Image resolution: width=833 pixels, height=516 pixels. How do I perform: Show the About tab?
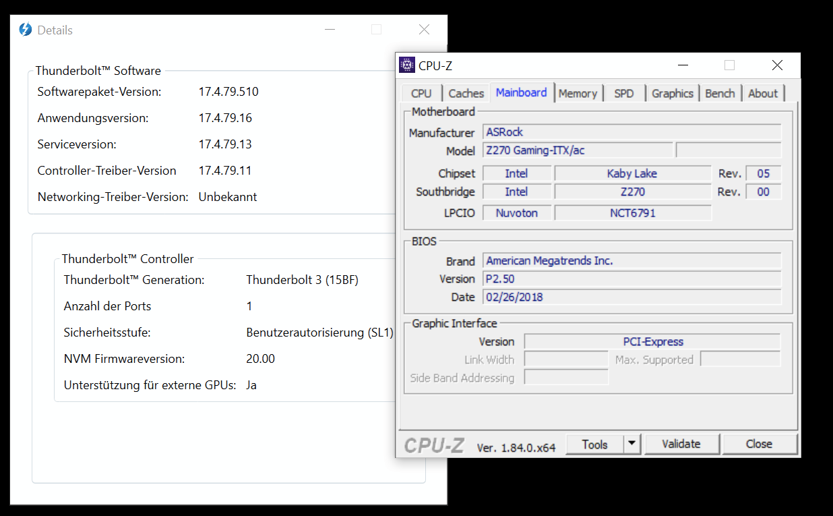point(763,93)
